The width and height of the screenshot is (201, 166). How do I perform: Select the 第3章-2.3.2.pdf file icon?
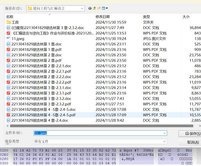(x=8, y=104)
